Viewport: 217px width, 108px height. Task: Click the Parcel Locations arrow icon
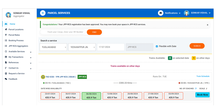pos(6,30)
